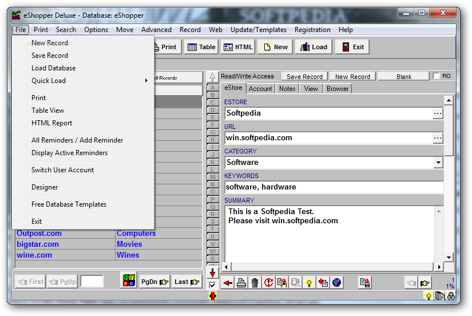This screenshot has width=472, height=316.
Task: Click the red down arrow below alphabet index
Action: 212,273
